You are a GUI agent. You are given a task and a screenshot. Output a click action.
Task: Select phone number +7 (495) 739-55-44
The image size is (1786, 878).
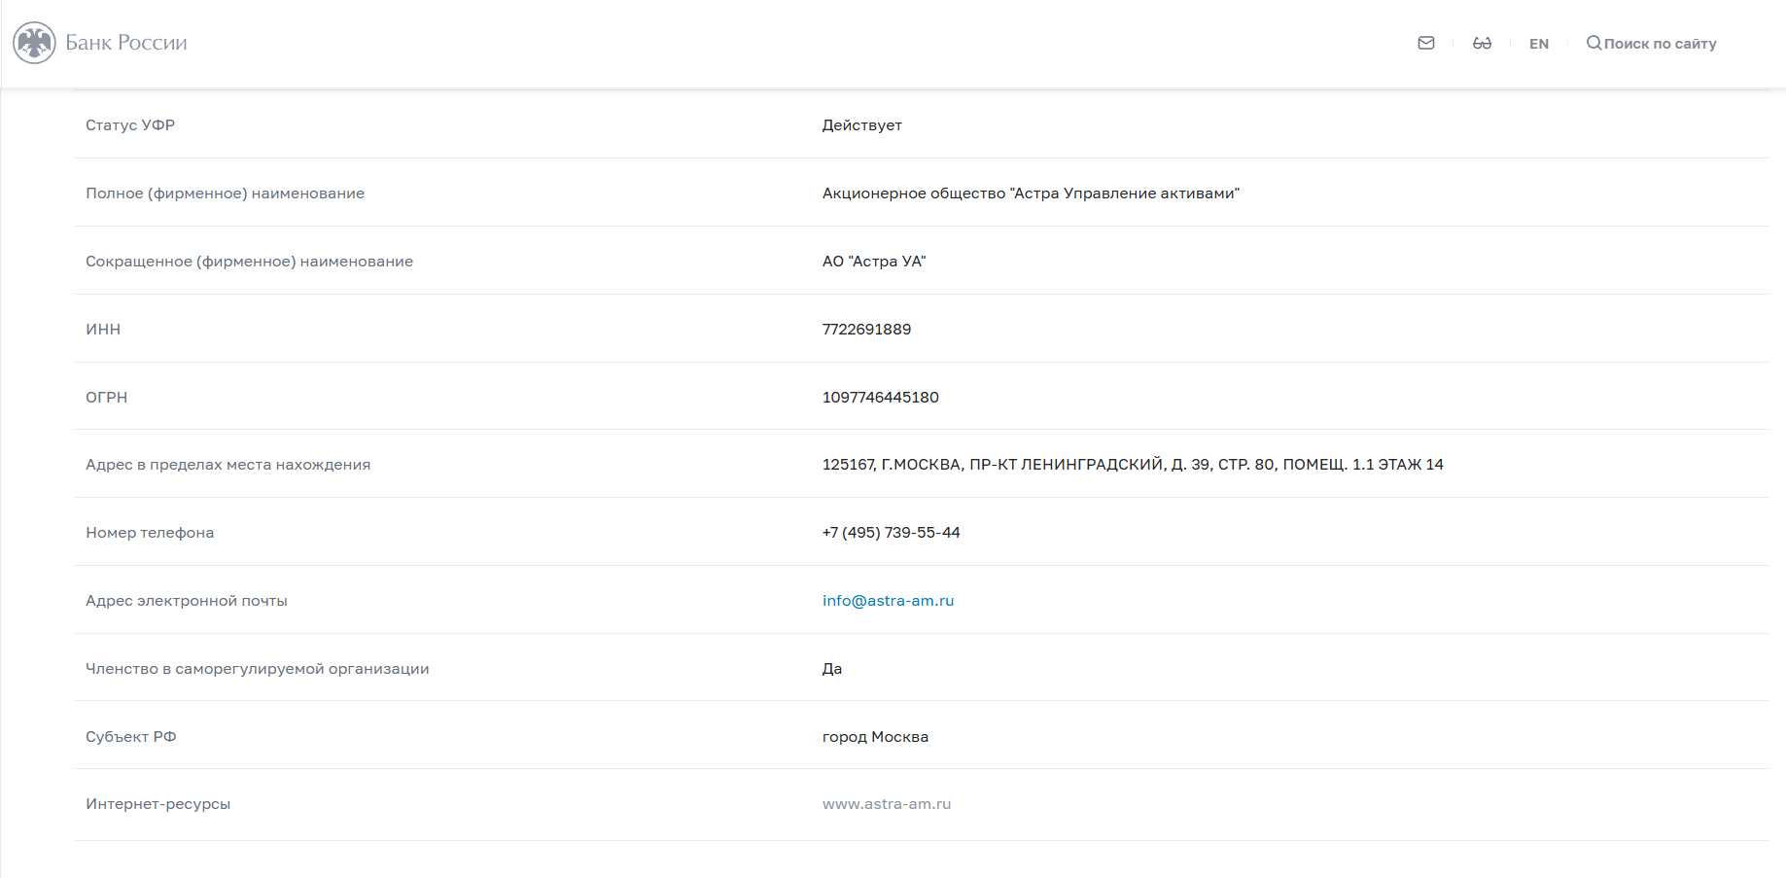click(x=891, y=533)
